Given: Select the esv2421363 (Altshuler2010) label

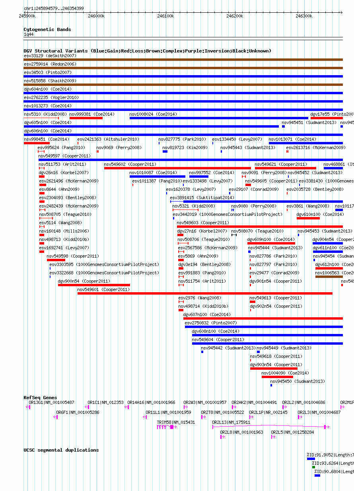Looking at the screenshot, I should [108, 139].
